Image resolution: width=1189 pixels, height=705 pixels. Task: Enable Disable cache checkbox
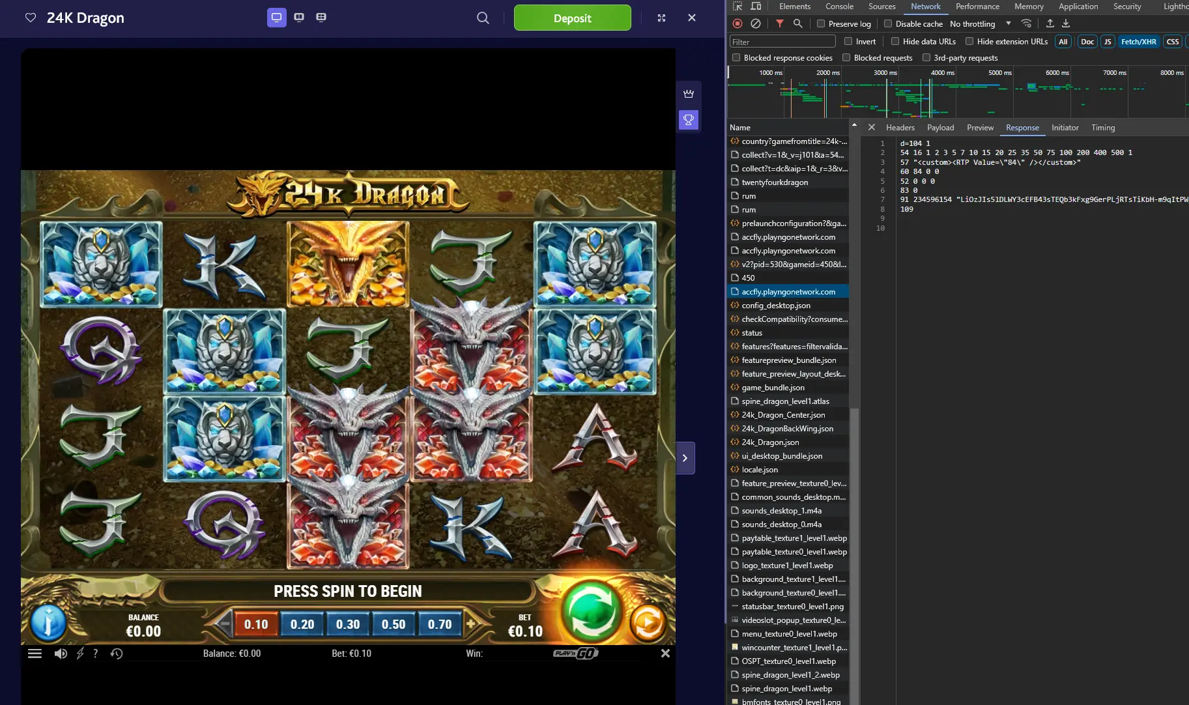pos(888,23)
